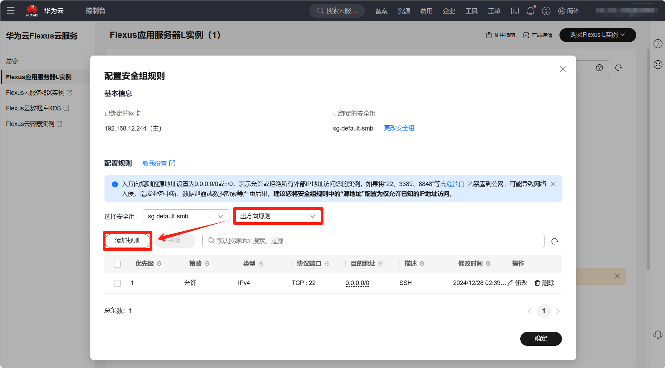The image size is (665, 368).
Task: Open 总览 in sidebar
Action: [12, 61]
